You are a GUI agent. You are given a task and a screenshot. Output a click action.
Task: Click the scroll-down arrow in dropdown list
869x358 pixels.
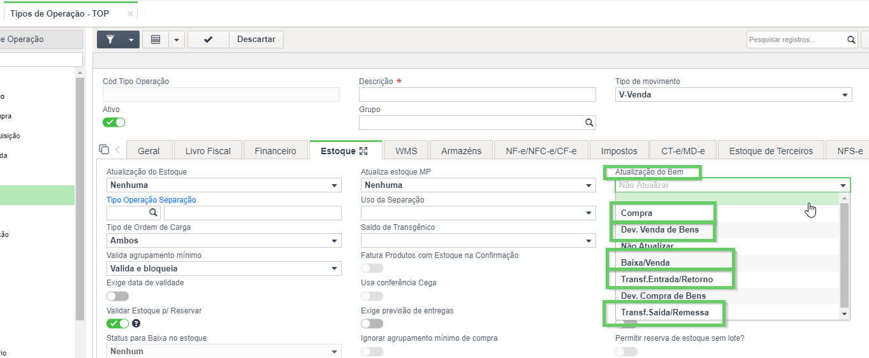click(x=845, y=314)
